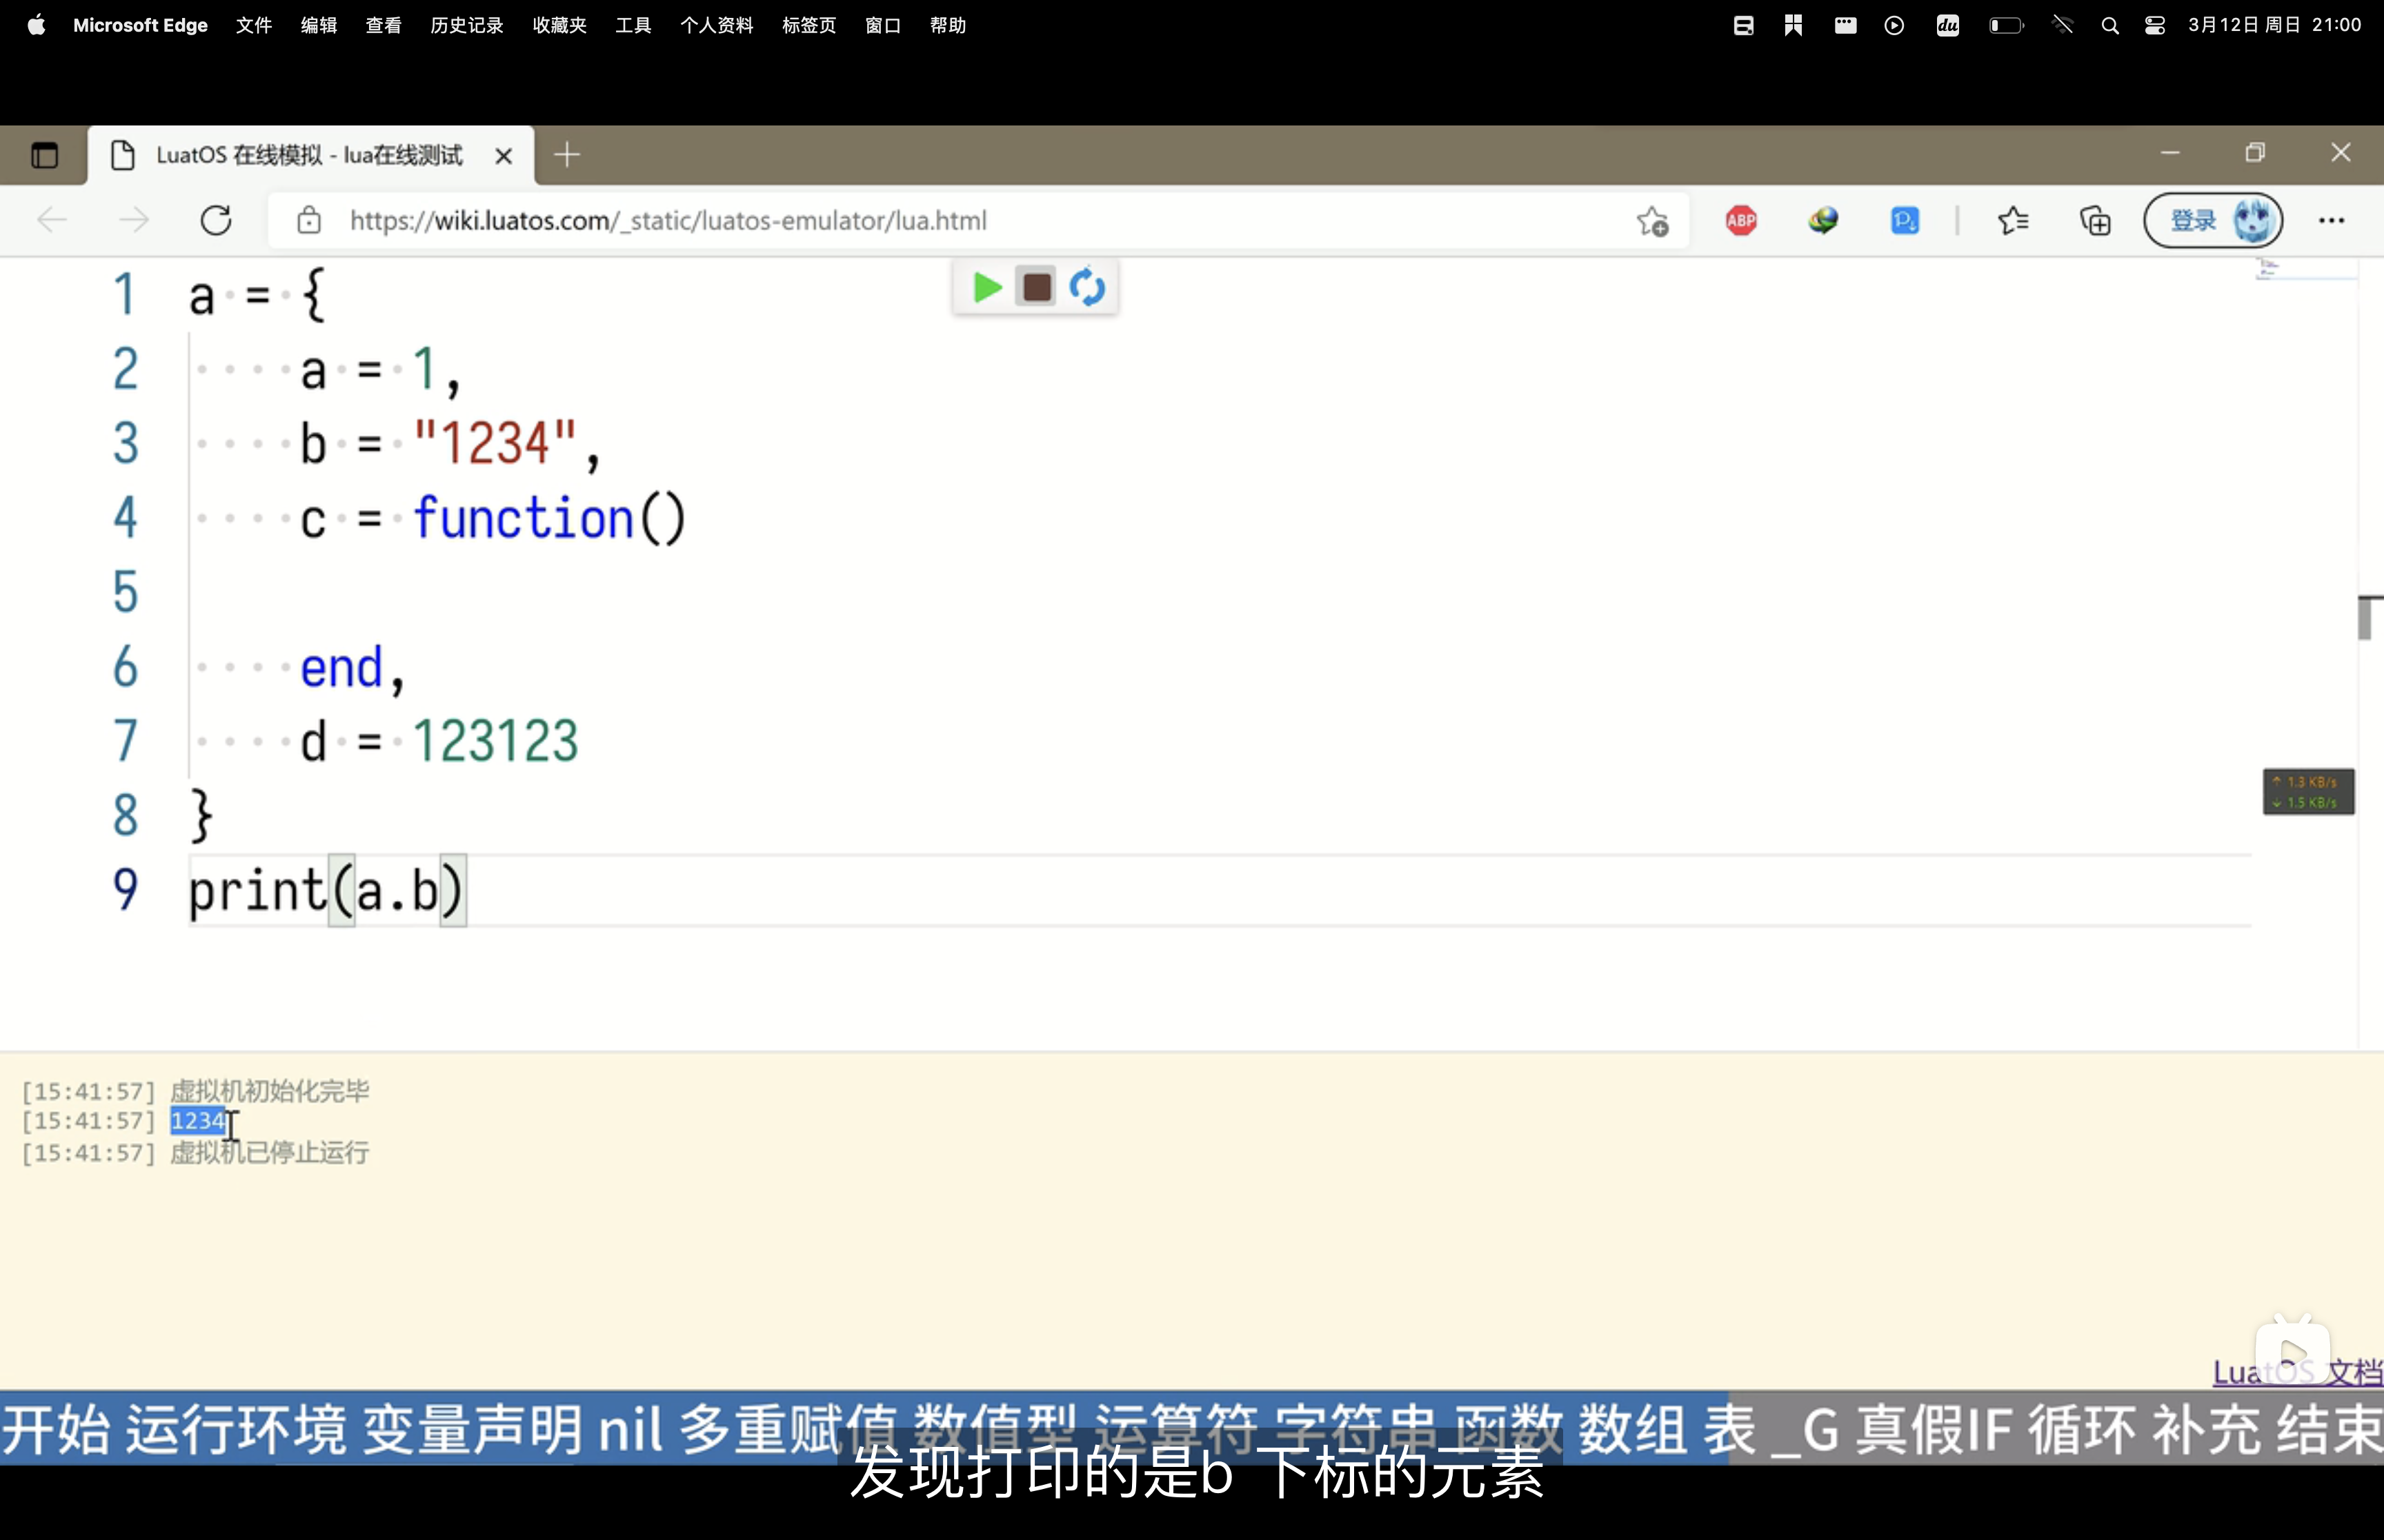Open Spotlight search in menu bar

(x=2110, y=26)
